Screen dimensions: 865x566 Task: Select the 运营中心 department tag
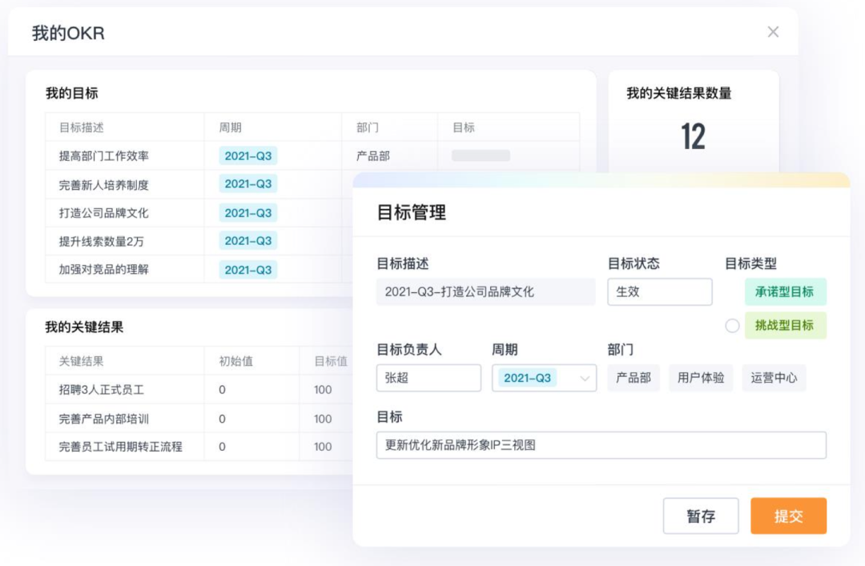point(774,378)
